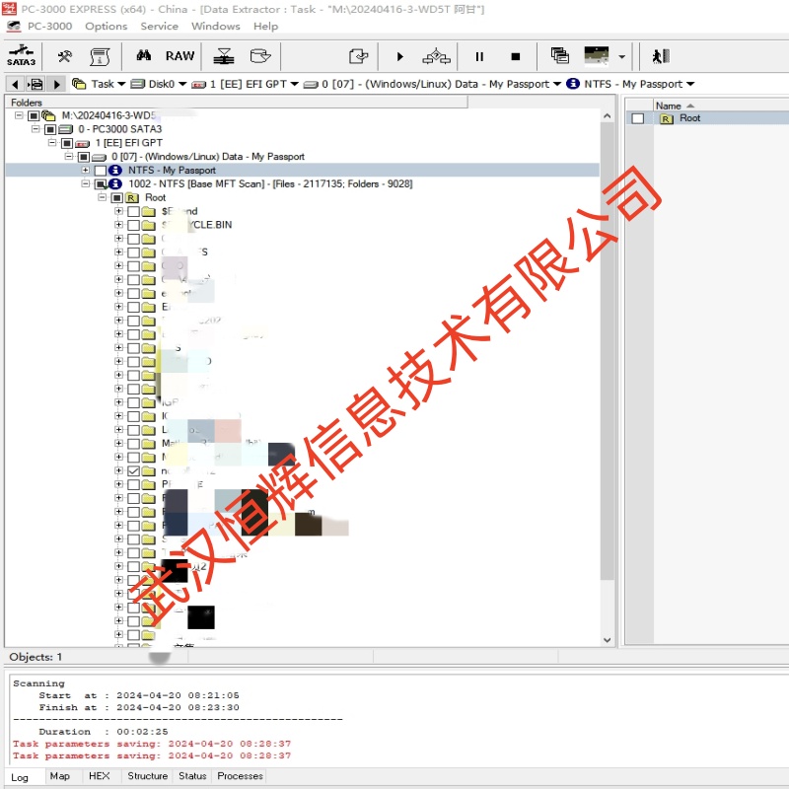Toggle checkbox for RECYCLE.BIN folder

[x=133, y=225]
